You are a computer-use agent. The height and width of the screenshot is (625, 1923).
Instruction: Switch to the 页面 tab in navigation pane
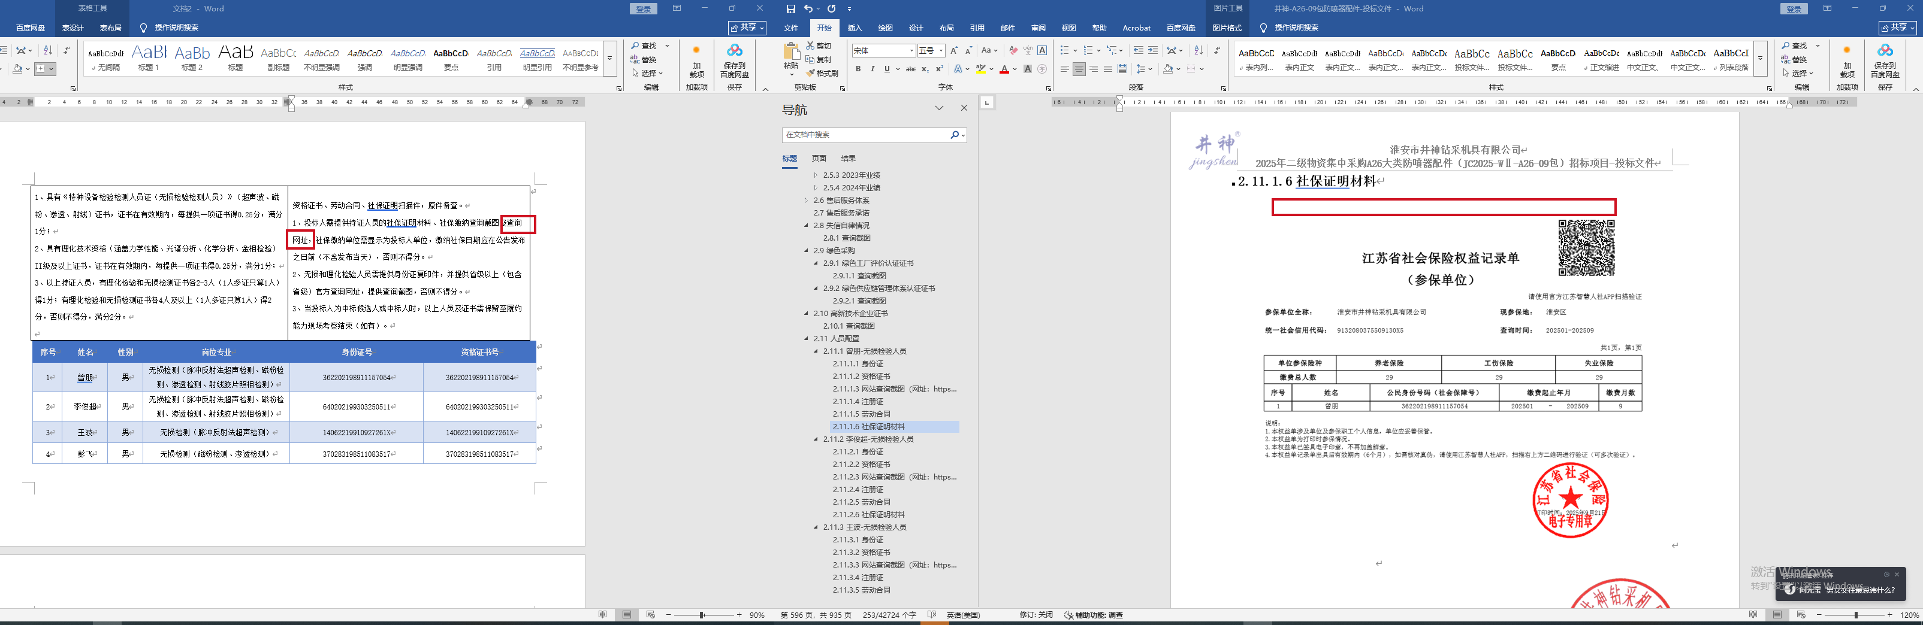click(819, 158)
